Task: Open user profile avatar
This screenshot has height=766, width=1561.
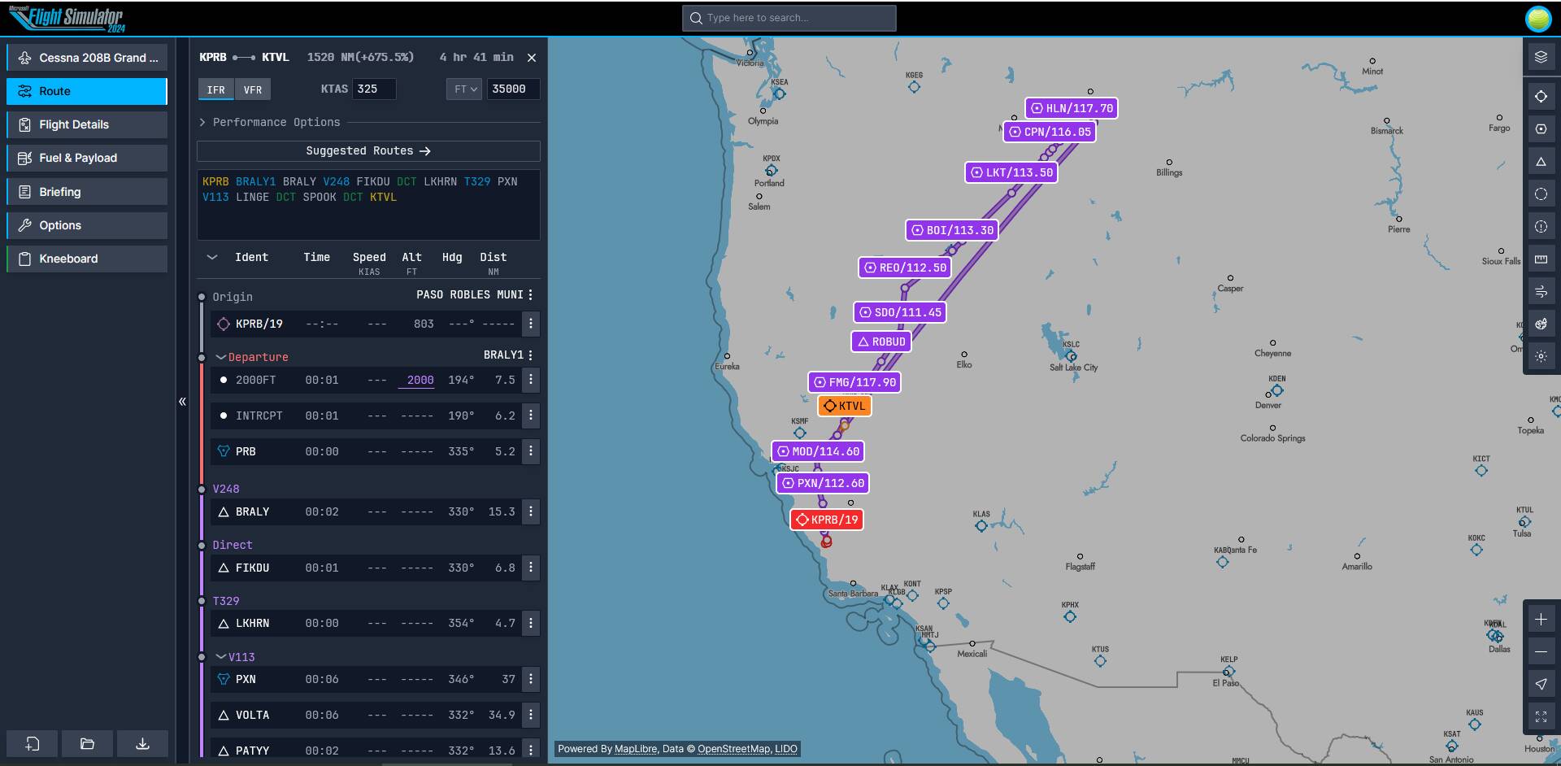Action: (1538, 18)
